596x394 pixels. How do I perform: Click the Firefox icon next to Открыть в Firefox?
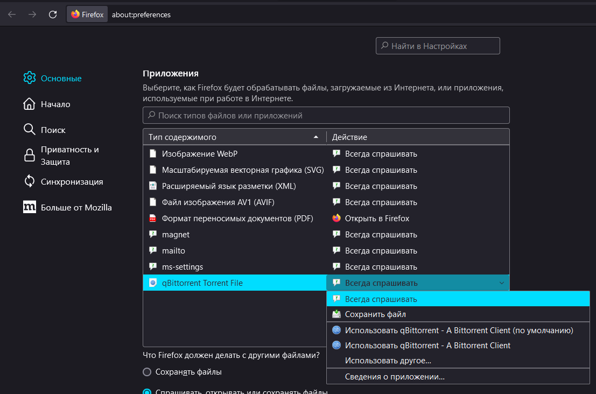(336, 218)
